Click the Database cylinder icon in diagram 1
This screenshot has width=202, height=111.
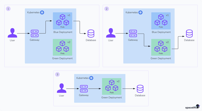click(x=91, y=34)
